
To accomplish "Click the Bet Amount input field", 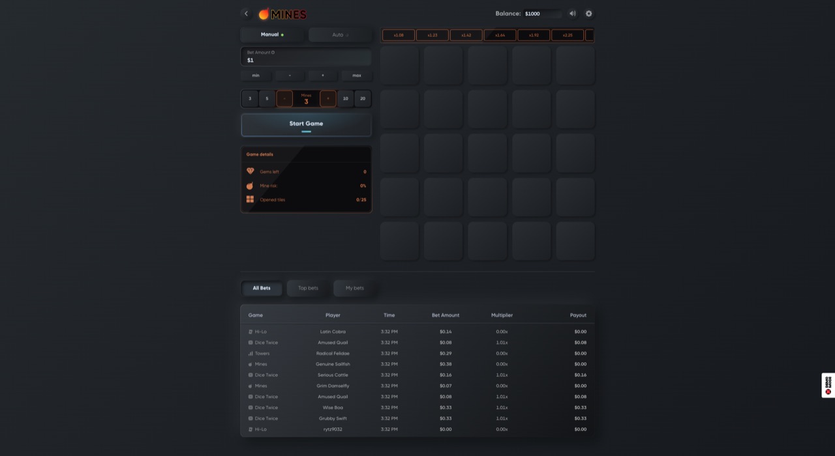I will pos(307,57).
